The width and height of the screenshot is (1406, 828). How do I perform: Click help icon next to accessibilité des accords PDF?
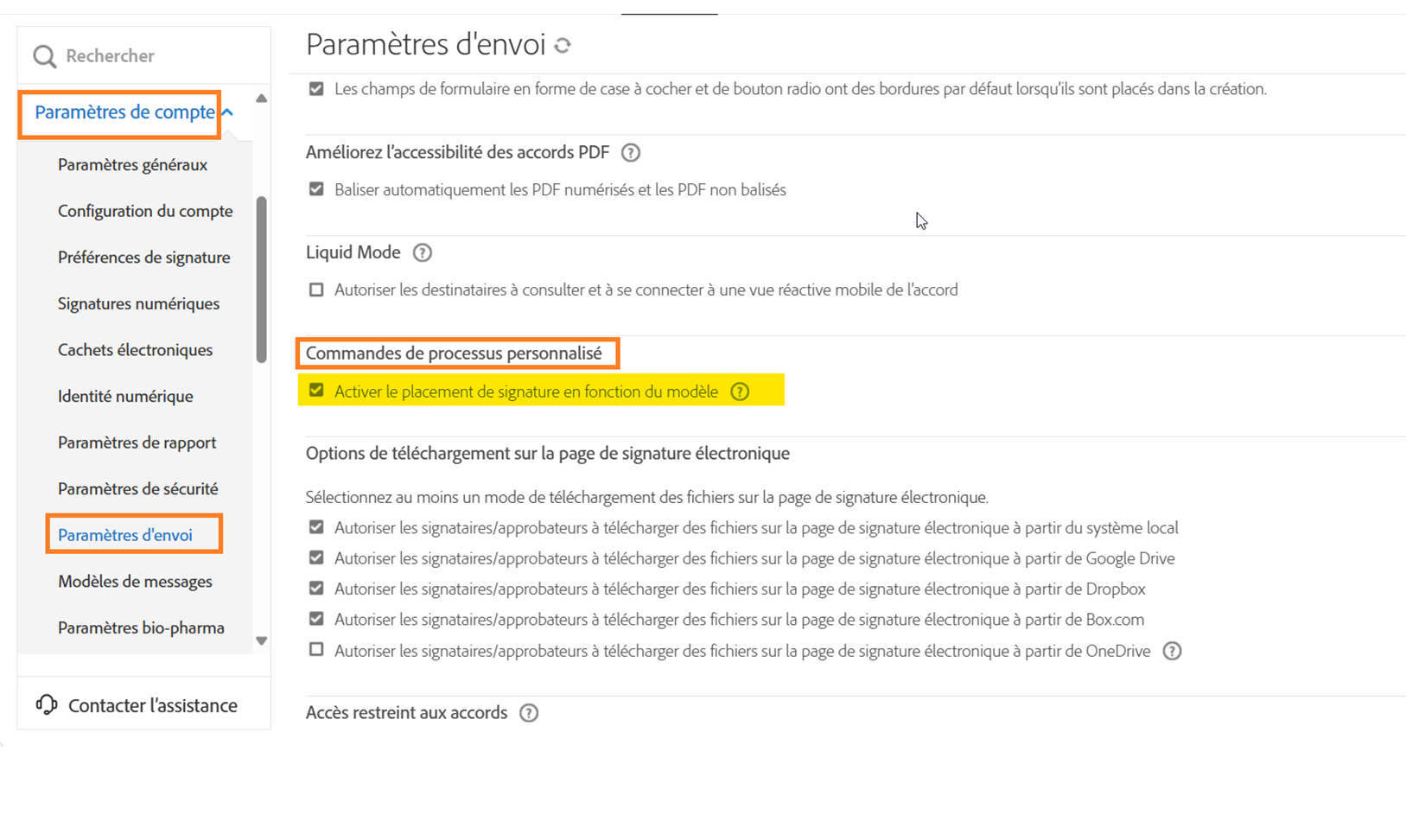pos(631,153)
